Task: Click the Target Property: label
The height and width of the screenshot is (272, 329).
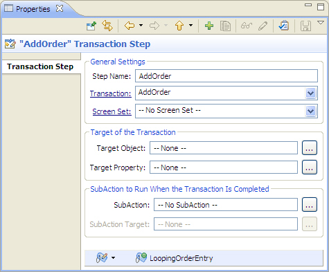Action: coord(118,167)
